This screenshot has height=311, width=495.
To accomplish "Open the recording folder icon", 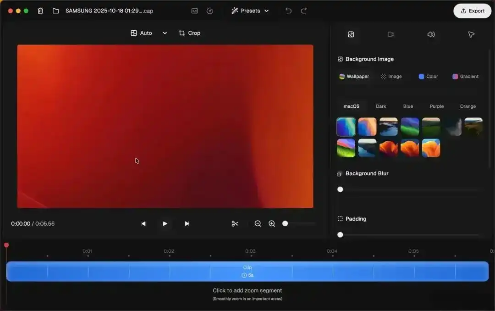I will [56, 11].
